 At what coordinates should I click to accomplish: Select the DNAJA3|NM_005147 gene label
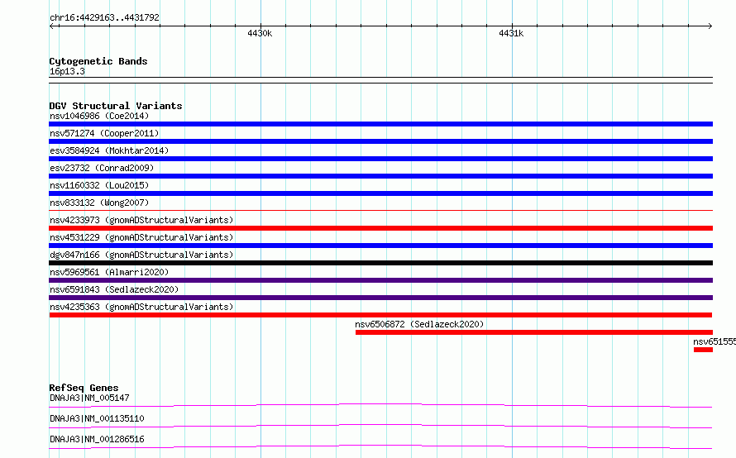[x=89, y=398]
